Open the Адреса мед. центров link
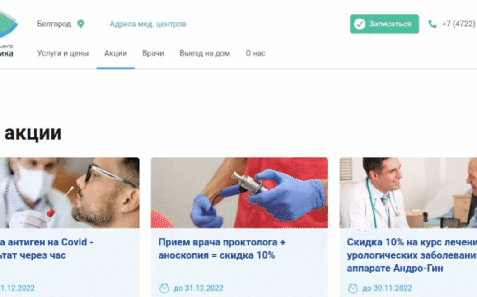This screenshot has height=297, width=477. click(148, 24)
